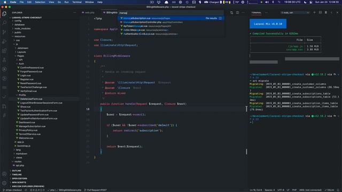Open the Source Control view
The width and height of the screenshot is (342, 192).
(4, 32)
